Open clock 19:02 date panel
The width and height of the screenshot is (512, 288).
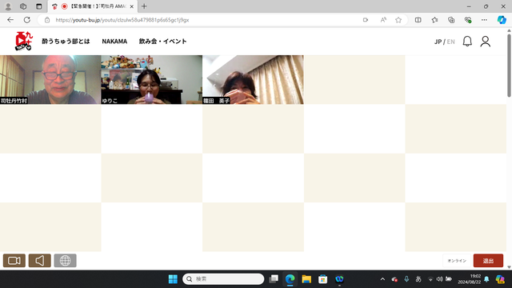click(470, 279)
